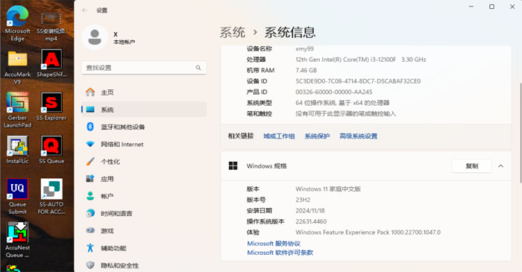Open 时间和语言 settings page

pos(144,213)
